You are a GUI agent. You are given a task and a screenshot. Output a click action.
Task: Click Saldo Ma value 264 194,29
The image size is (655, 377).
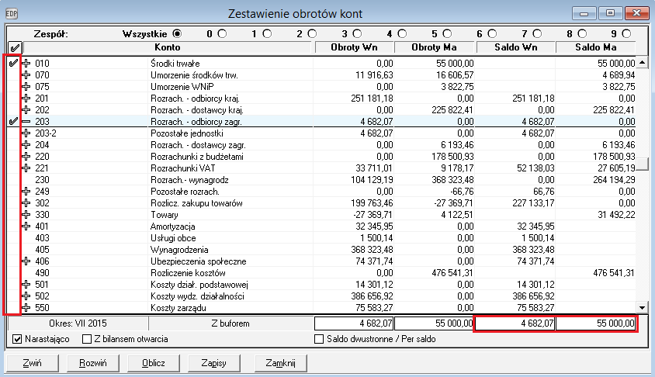(614, 180)
